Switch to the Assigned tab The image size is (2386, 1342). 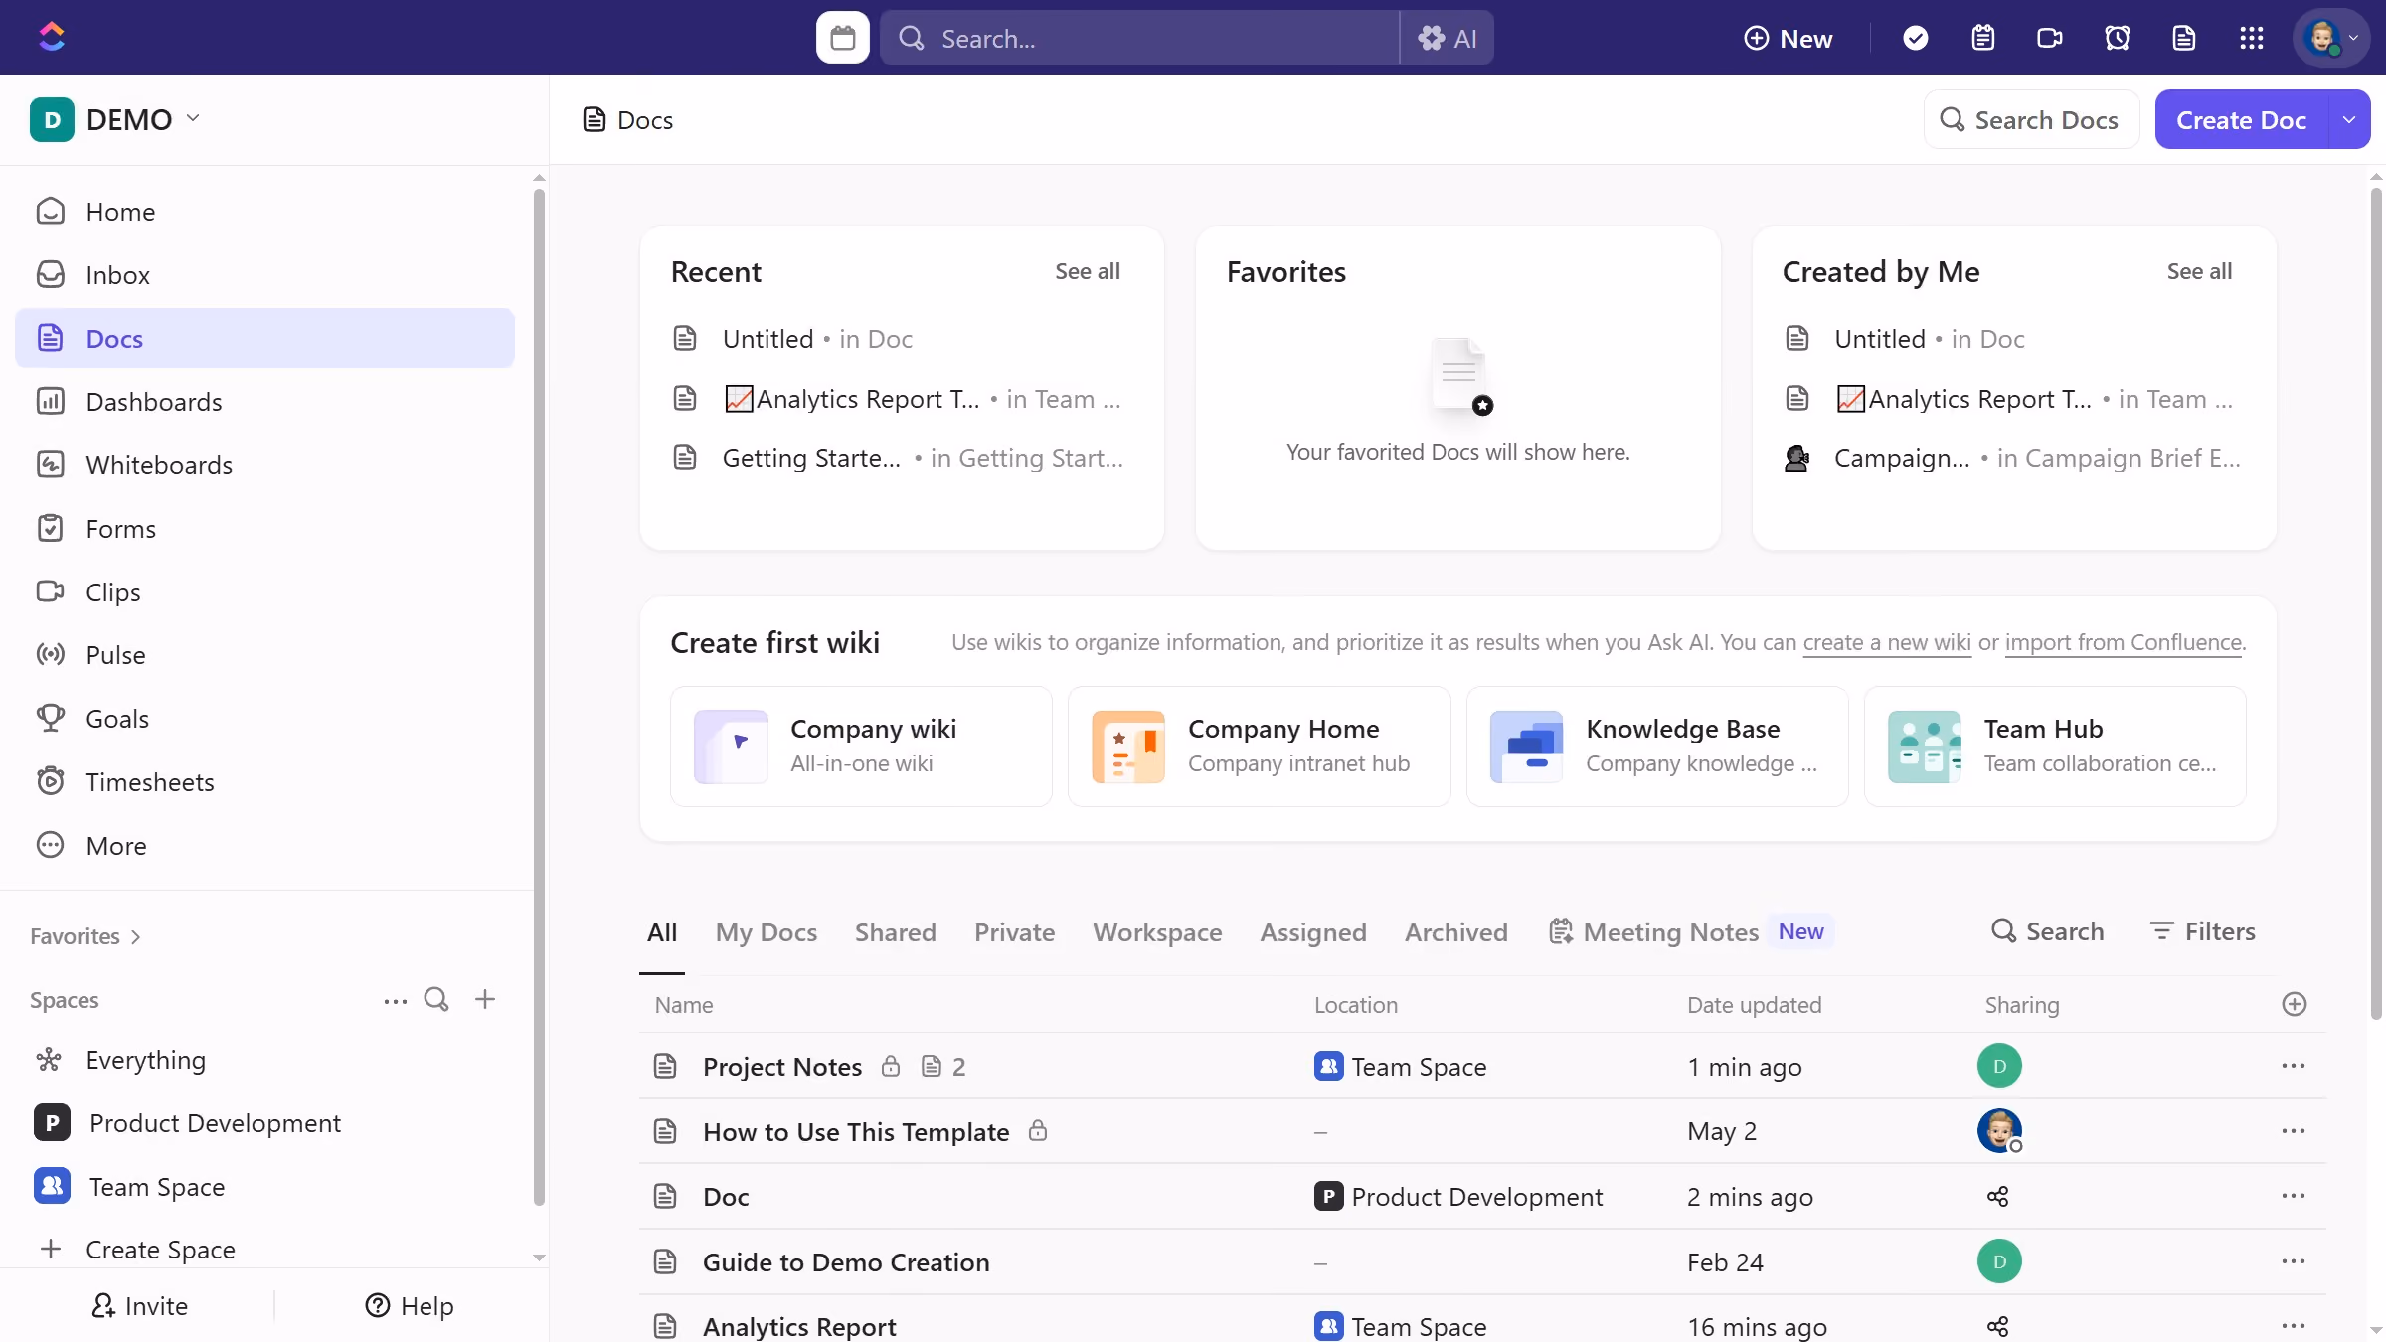tap(1313, 932)
